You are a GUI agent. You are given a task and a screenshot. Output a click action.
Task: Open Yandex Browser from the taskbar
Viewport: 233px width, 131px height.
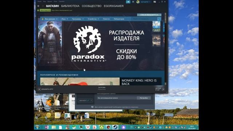[x=88, y=127]
